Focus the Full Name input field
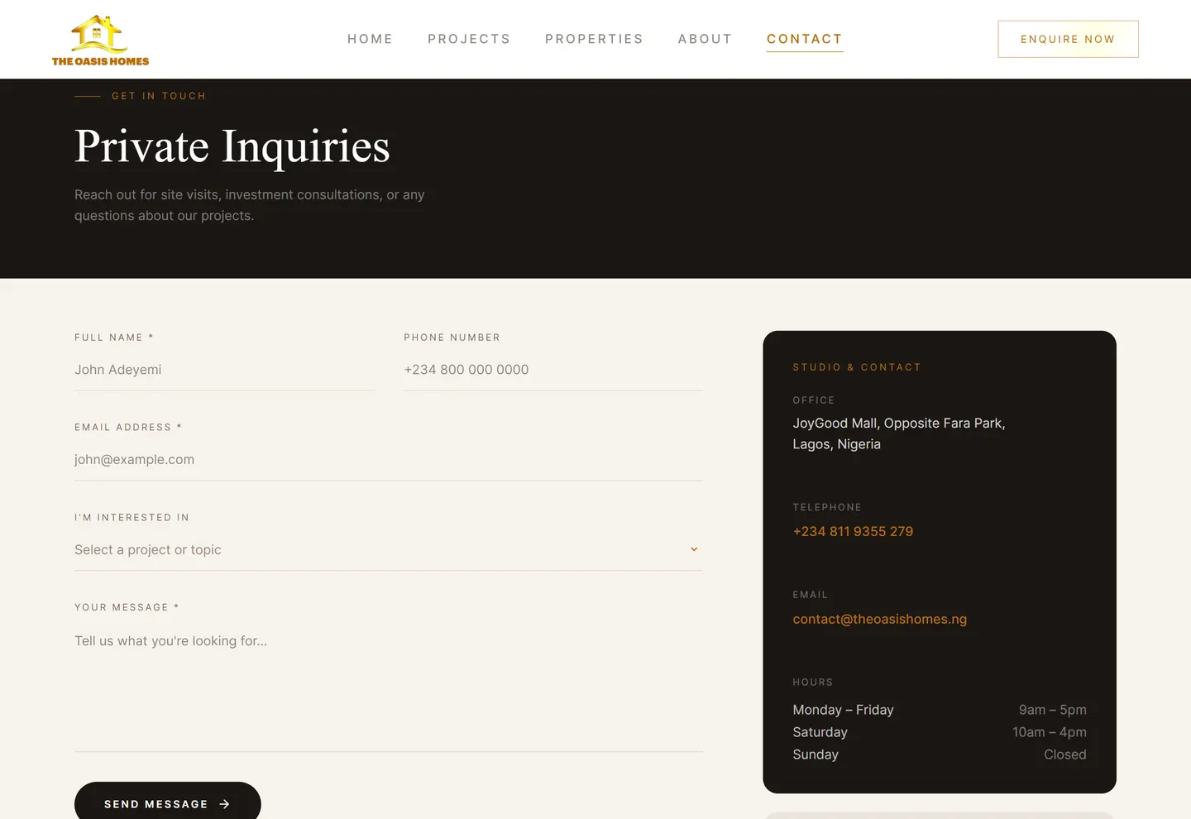This screenshot has width=1191, height=819. 224,370
